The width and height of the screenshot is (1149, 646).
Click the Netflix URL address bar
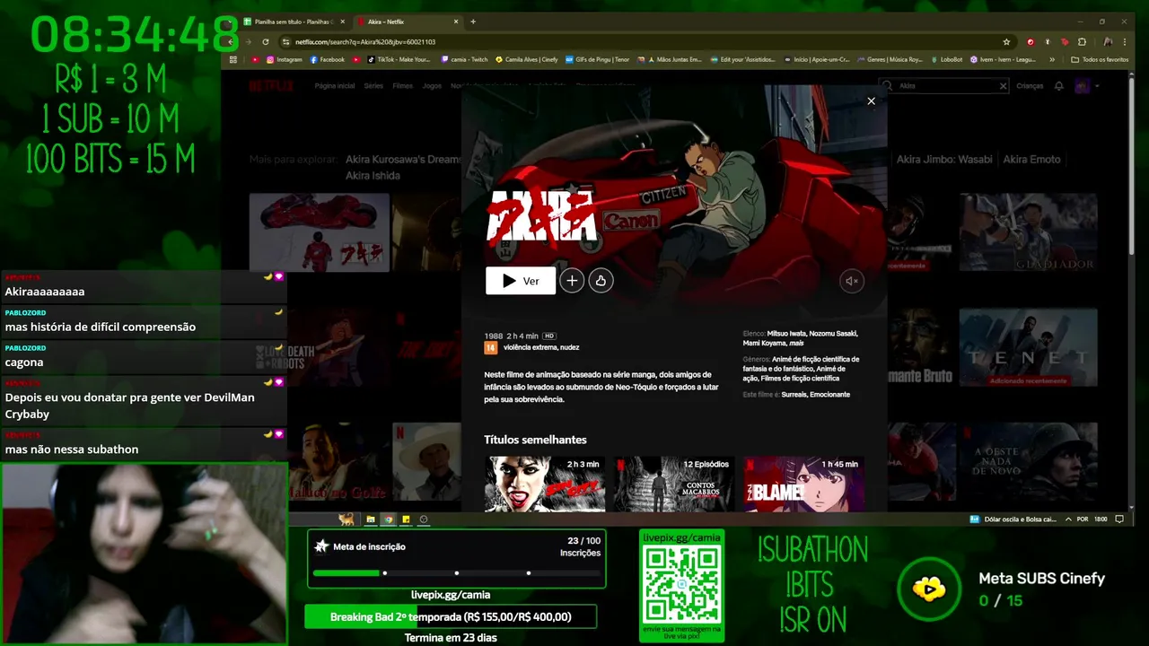point(646,41)
